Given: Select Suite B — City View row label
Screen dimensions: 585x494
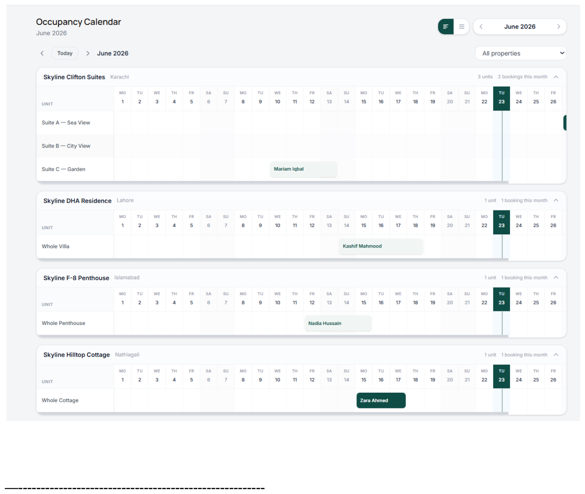Looking at the screenshot, I should click(x=66, y=146).
